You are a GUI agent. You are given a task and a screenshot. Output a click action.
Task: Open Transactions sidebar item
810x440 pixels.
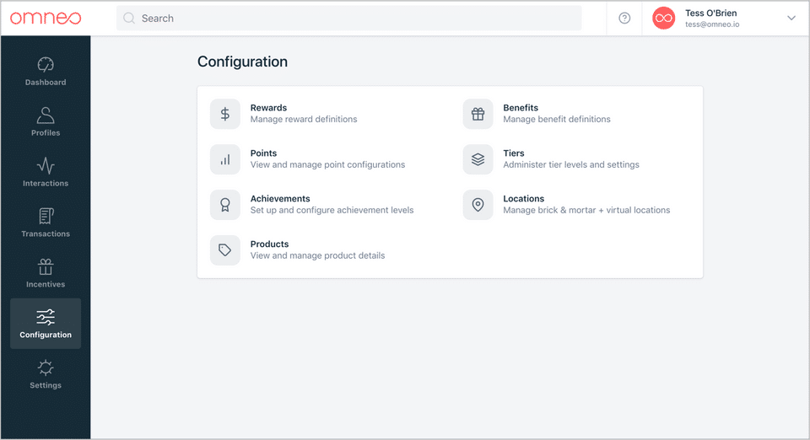tap(46, 223)
